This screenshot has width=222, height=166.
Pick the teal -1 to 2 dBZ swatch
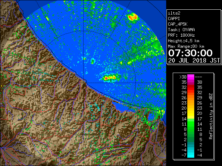click(x=191, y=145)
